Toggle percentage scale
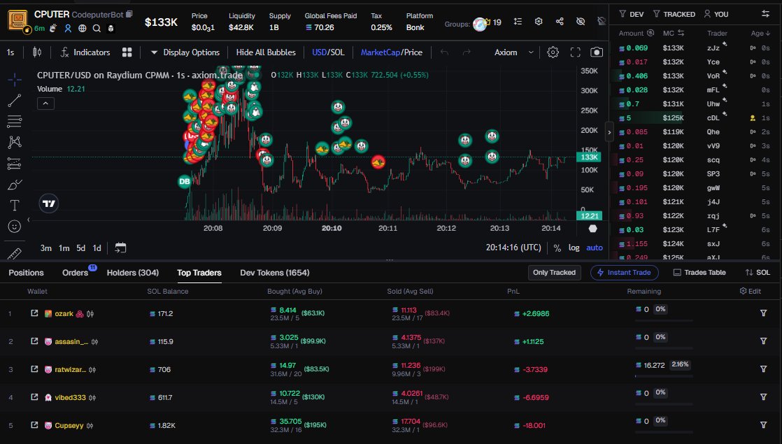782x444 pixels. [557, 248]
